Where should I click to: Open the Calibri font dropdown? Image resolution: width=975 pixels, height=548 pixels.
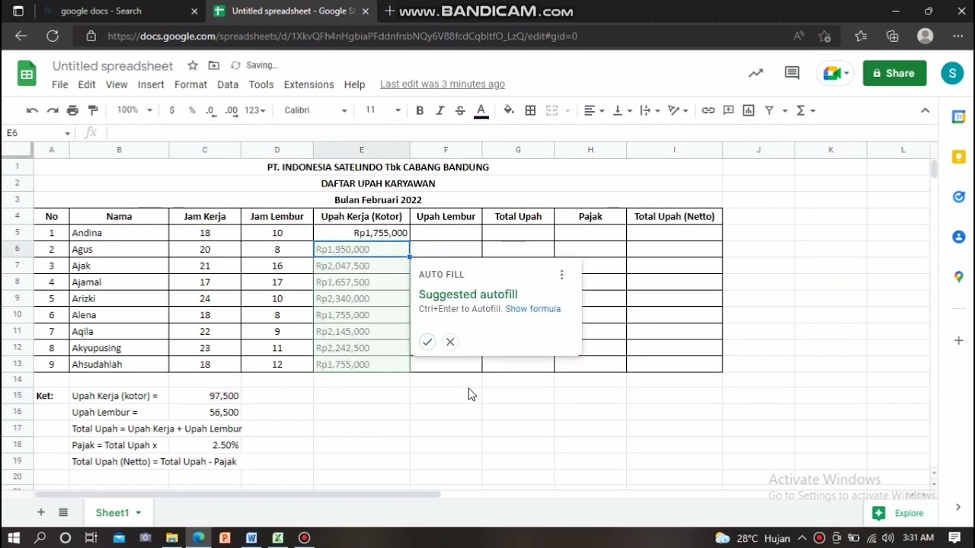tap(315, 110)
